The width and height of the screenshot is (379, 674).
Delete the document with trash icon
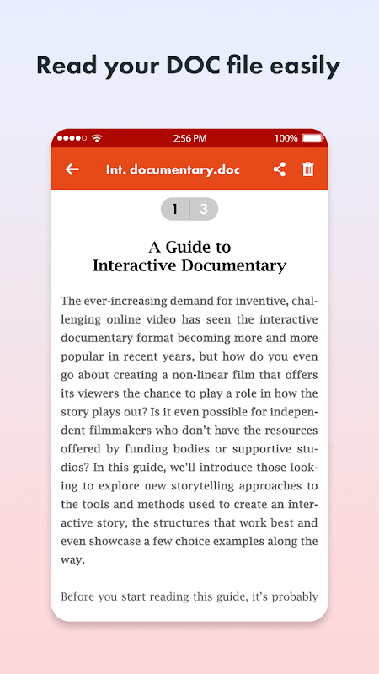tap(307, 169)
